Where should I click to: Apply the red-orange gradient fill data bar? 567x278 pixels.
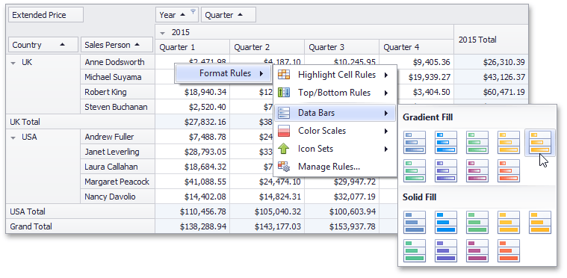(509, 170)
